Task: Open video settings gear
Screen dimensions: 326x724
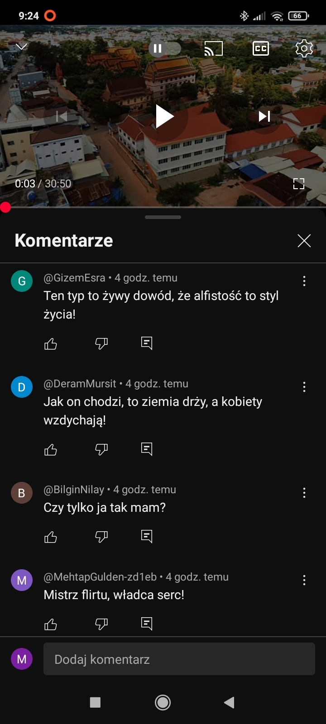Action: [304, 48]
